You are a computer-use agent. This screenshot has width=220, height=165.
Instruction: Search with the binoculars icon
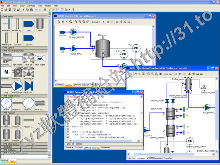coord(45,10)
